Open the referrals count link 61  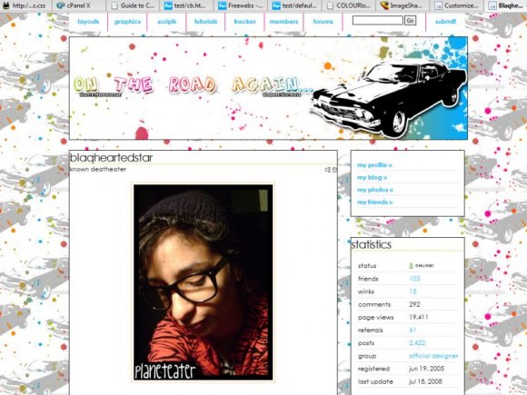(x=413, y=330)
